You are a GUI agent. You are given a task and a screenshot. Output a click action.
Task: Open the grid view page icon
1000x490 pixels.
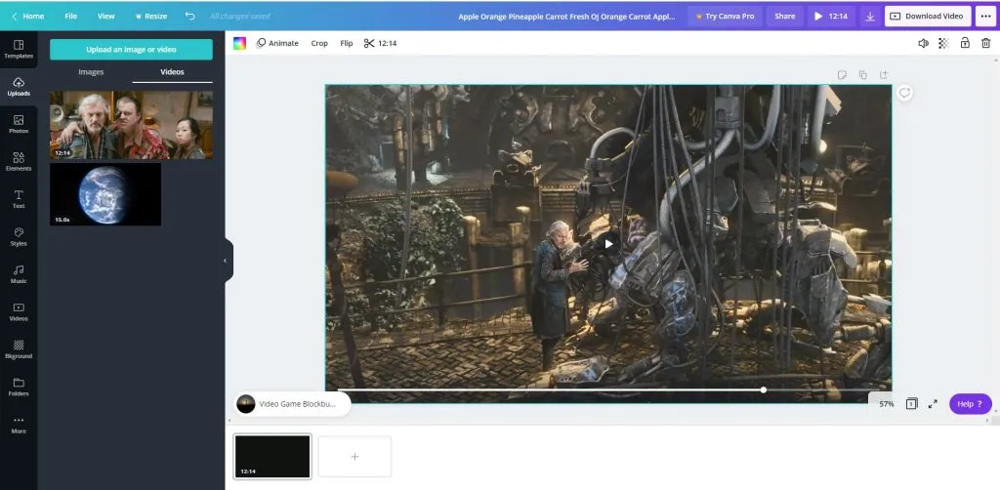click(911, 404)
